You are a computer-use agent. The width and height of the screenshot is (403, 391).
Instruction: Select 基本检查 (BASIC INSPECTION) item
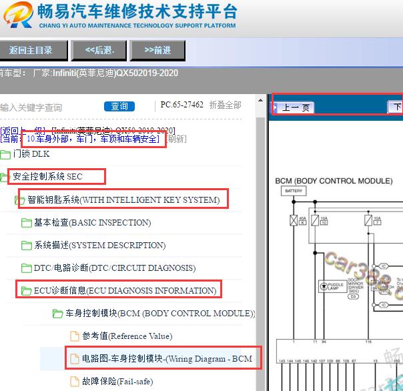pyautogui.click(x=93, y=223)
